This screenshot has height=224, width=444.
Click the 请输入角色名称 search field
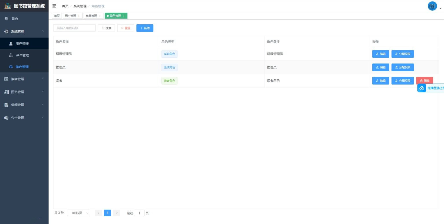(74, 28)
